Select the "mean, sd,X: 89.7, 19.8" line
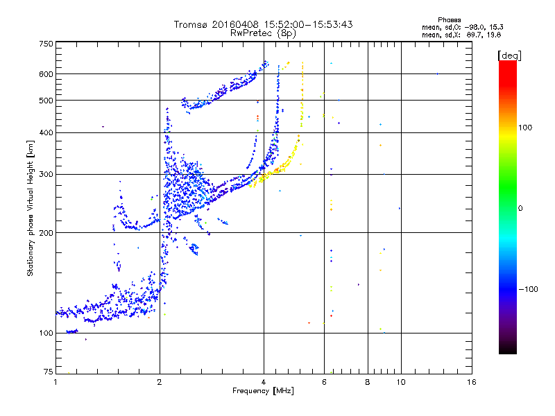555x416 pixels. click(461, 35)
